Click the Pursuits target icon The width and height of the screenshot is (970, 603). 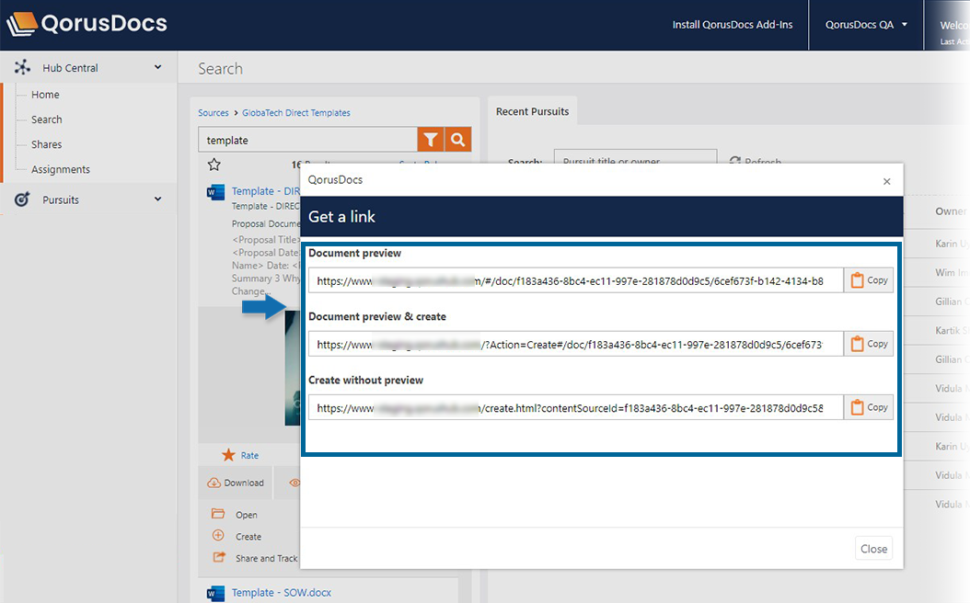pos(22,199)
